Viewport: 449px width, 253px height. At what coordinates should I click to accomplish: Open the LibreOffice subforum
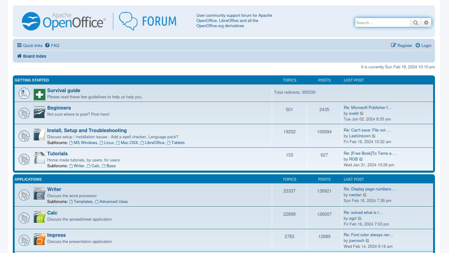coord(152,143)
